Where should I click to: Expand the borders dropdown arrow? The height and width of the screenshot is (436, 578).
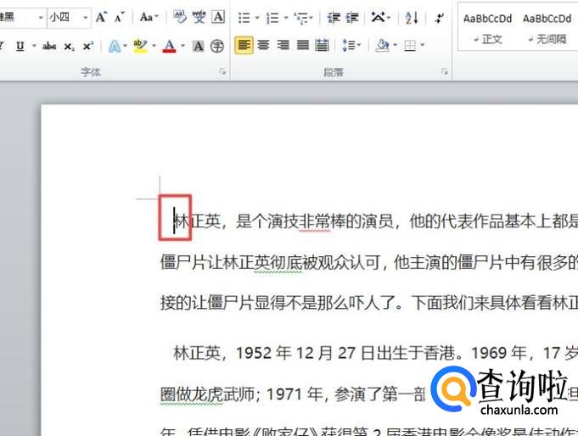point(423,45)
